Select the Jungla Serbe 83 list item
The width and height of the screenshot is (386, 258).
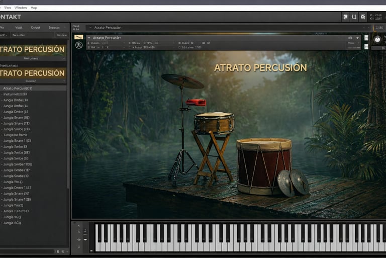click(x=15, y=147)
